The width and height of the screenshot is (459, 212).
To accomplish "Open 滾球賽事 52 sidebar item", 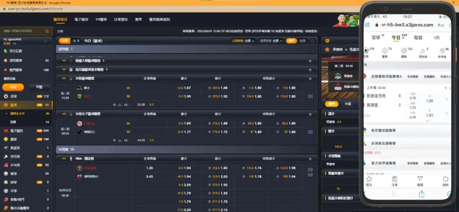I will coord(26,61).
